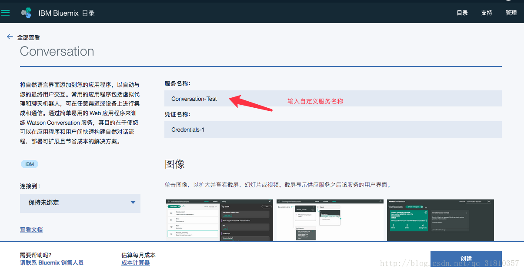Go back via 全部查看 link
524x272 pixels.
(x=29, y=37)
